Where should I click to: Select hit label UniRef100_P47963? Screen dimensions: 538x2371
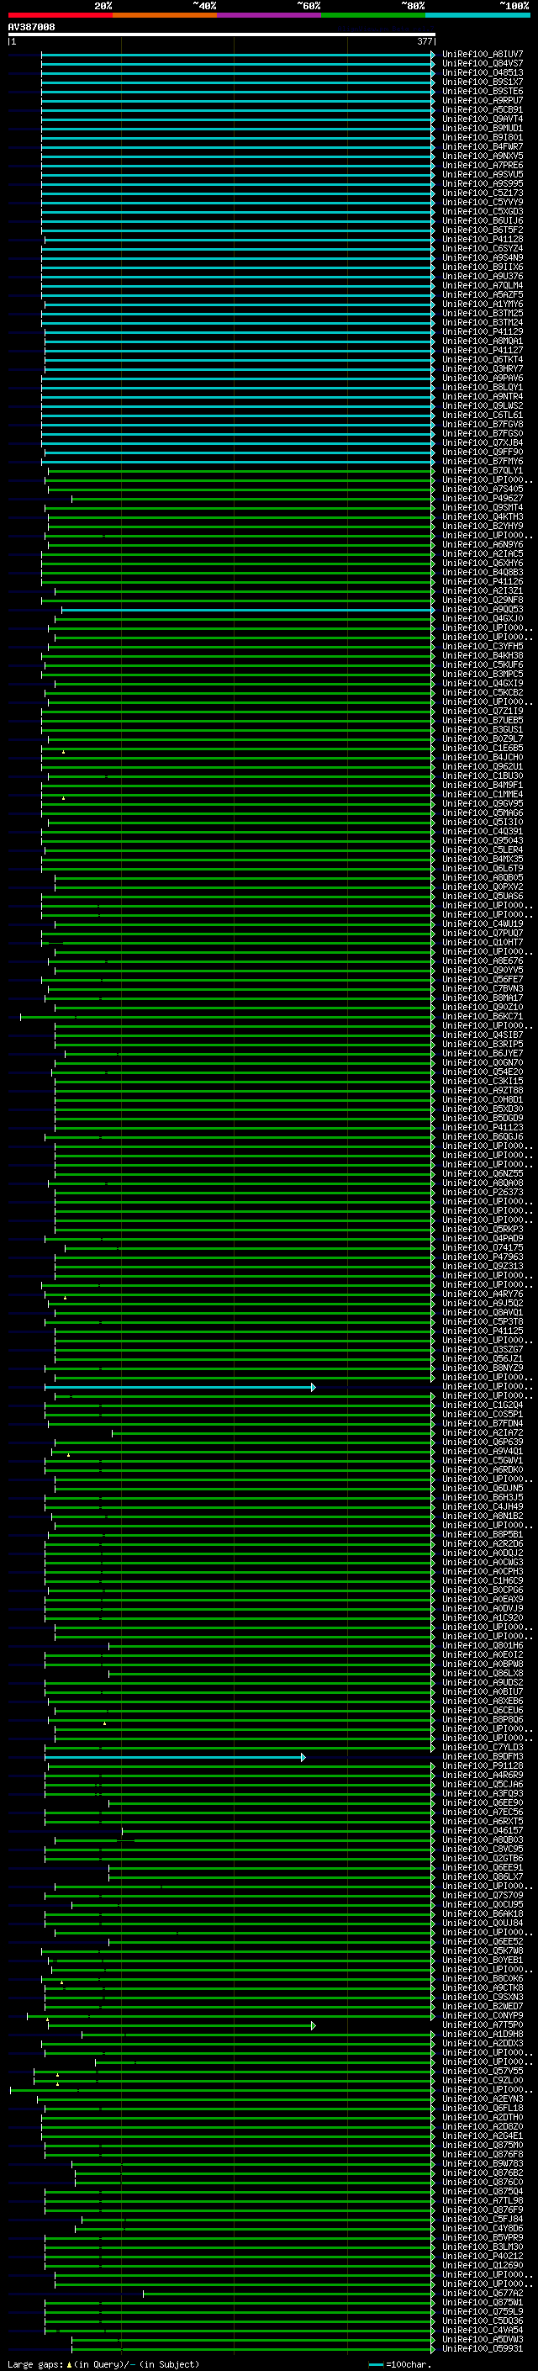[483, 1257]
